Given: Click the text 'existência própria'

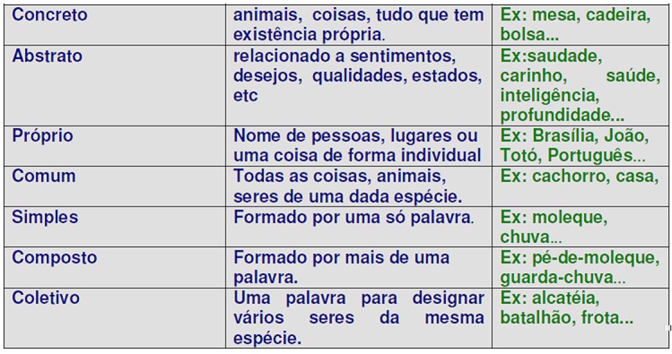Looking at the screenshot, I should point(309,35).
